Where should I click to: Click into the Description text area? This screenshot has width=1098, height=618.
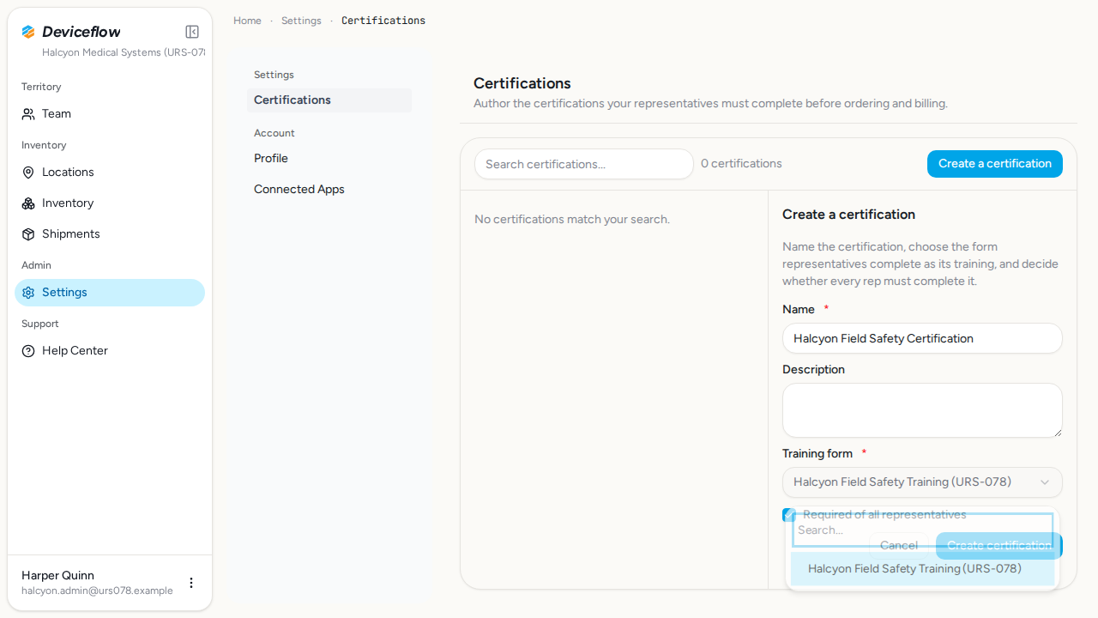(x=922, y=410)
